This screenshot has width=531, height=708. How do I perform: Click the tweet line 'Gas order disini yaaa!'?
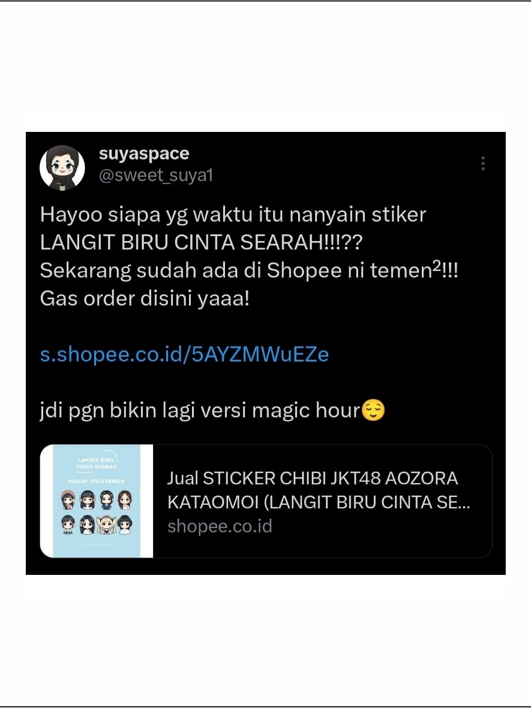point(145,299)
